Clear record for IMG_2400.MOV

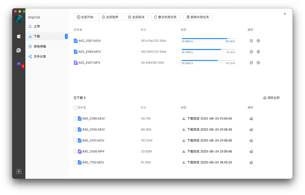[x=251, y=129]
